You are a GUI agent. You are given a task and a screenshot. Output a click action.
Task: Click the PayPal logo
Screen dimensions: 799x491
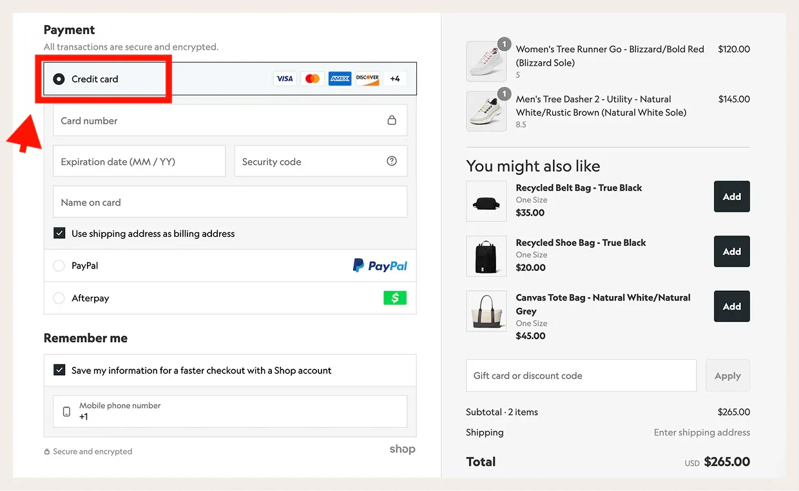(x=380, y=265)
